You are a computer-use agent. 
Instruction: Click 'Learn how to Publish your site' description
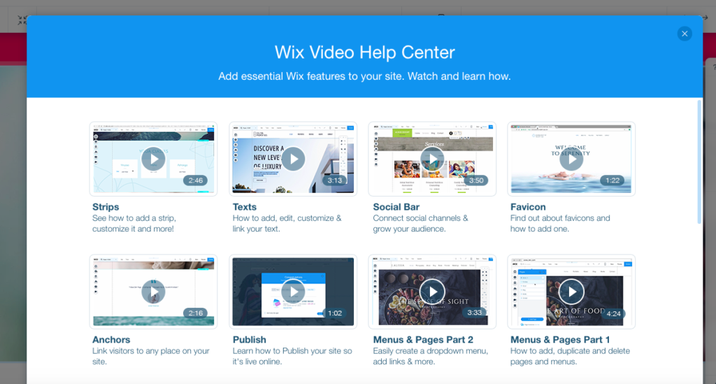click(x=292, y=356)
